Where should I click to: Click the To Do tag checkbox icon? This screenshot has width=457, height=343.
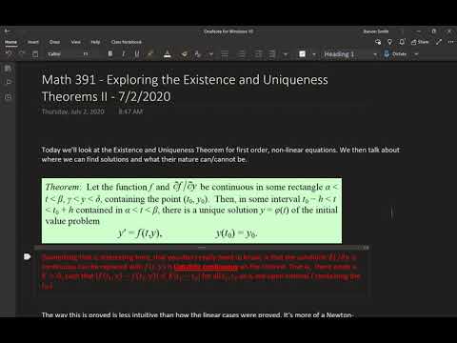point(302,54)
